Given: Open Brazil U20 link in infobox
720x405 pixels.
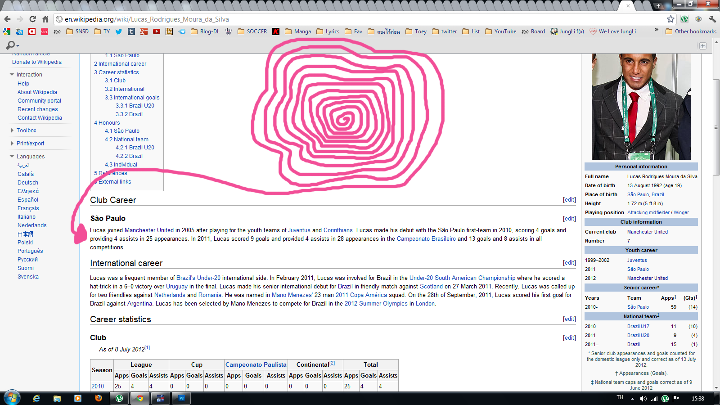Looking at the screenshot, I should coord(638,336).
